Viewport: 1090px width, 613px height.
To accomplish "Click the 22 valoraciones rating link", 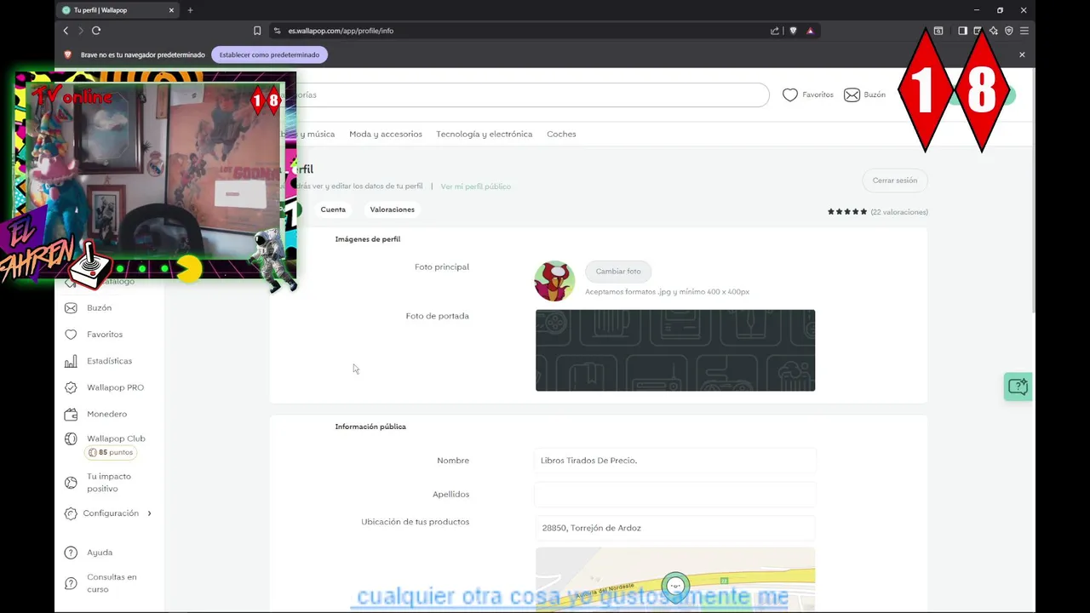I will point(899,212).
